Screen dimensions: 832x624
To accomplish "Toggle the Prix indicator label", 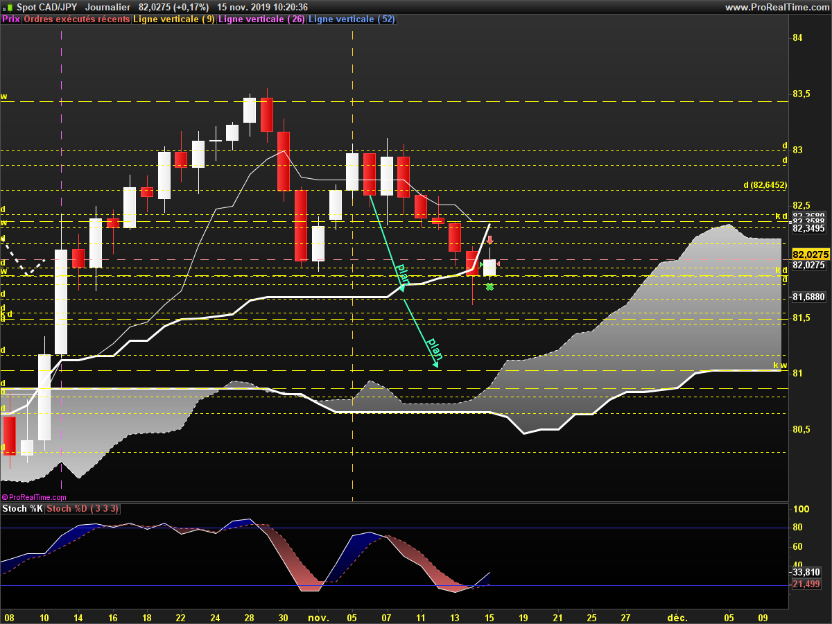I will click(x=11, y=19).
